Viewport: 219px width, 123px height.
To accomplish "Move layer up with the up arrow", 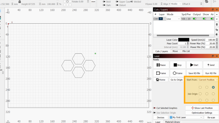I will (x=217, y=14).
